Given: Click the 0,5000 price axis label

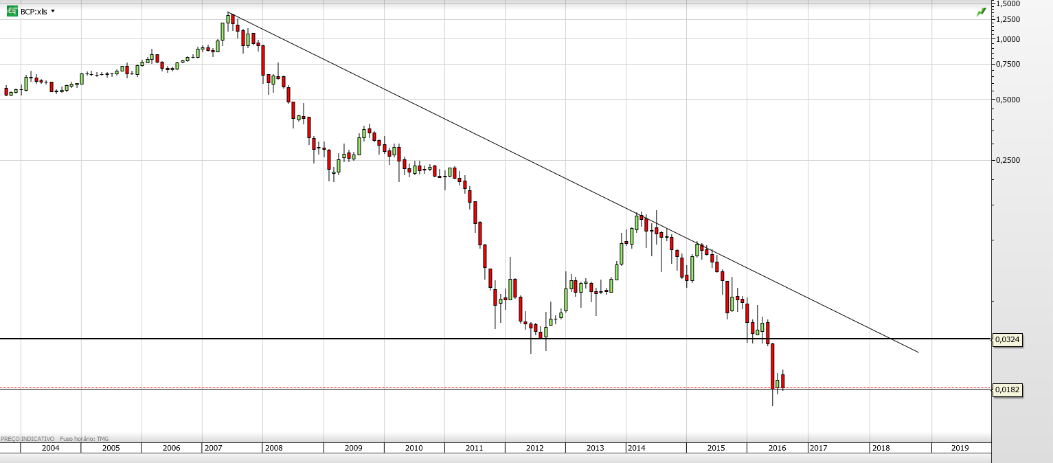Looking at the screenshot, I should (x=1008, y=100).
